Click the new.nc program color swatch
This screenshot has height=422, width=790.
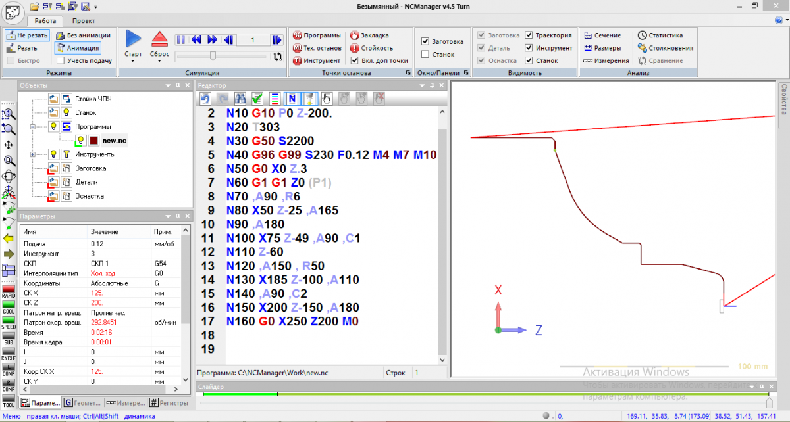click(94, 141)
